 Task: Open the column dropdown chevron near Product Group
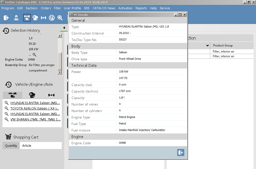tap(207, 45)
